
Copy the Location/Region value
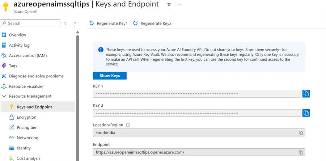tap(301, 133)
